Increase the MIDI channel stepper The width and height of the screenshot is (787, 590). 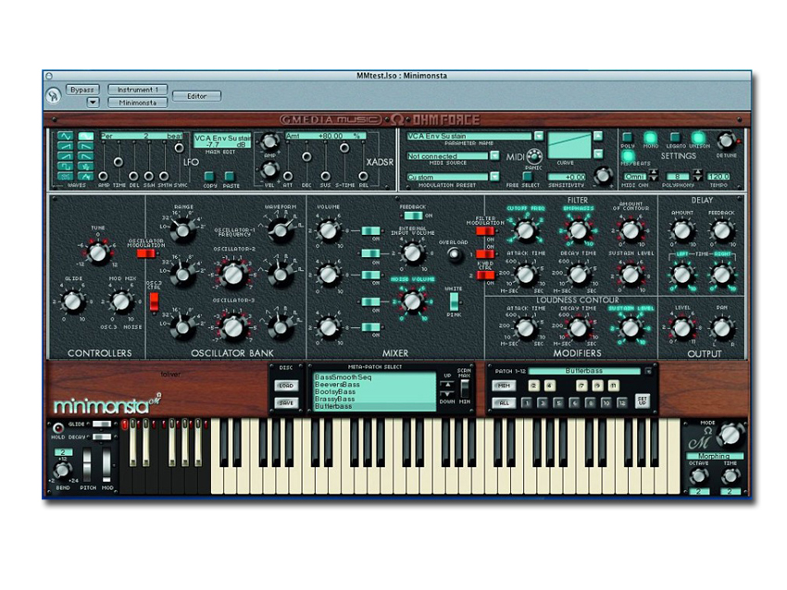(654, 173)
